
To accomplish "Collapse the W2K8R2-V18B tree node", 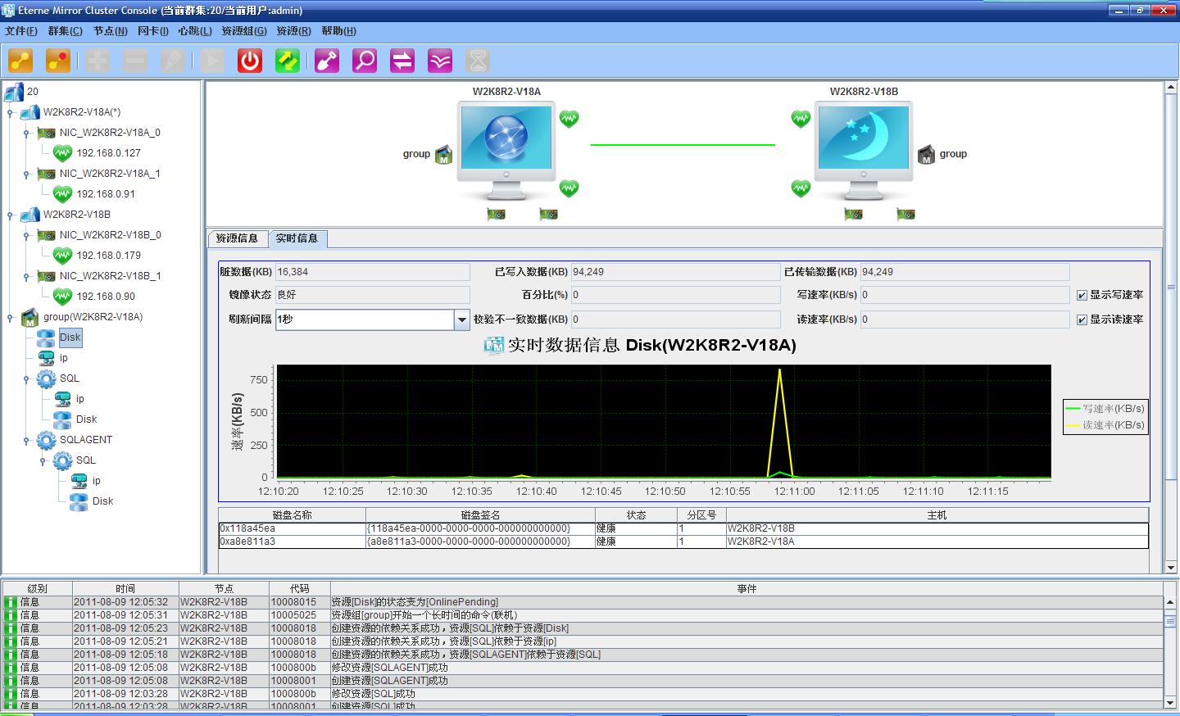I will point(10,215).
